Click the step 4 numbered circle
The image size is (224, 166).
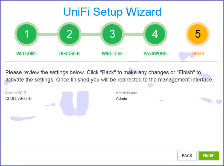155,34
